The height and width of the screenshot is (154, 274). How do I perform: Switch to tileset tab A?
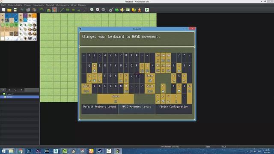3,90
